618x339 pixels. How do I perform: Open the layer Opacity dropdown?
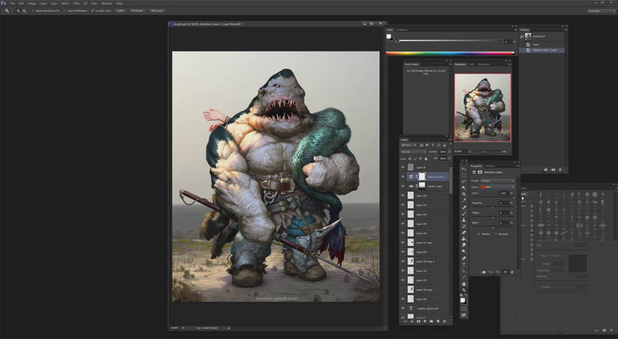tap(449, 152)
